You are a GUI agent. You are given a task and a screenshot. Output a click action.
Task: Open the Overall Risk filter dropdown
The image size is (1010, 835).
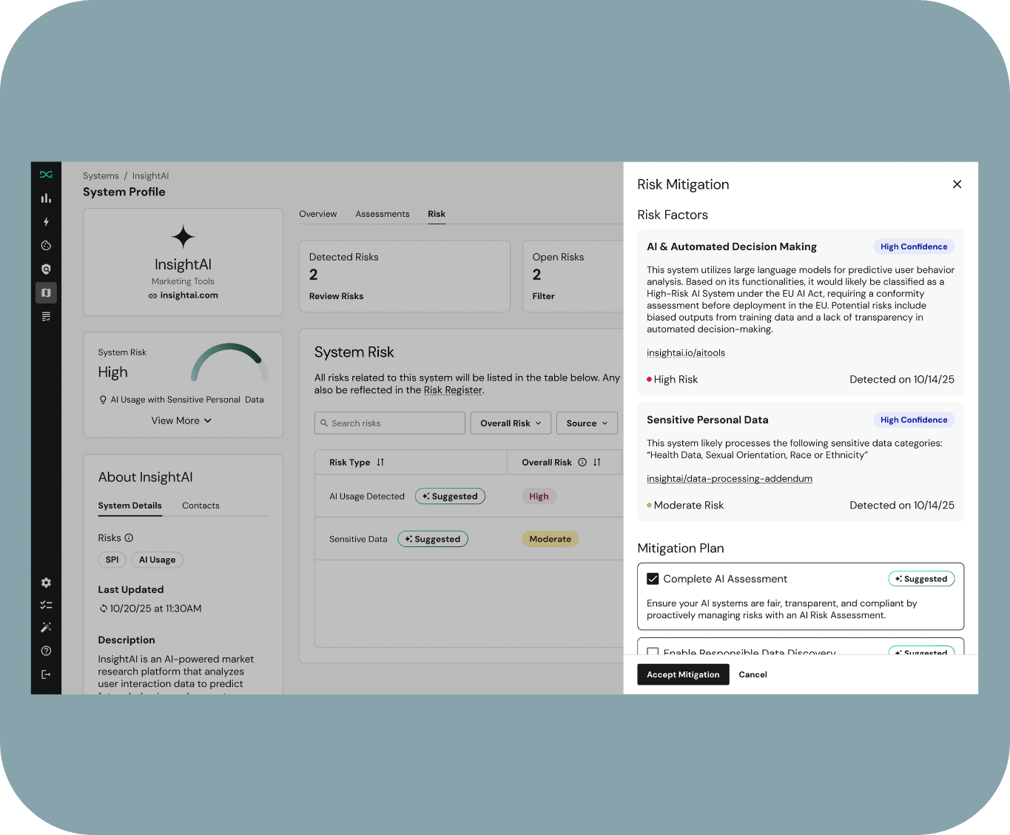[x=511, y=423]
